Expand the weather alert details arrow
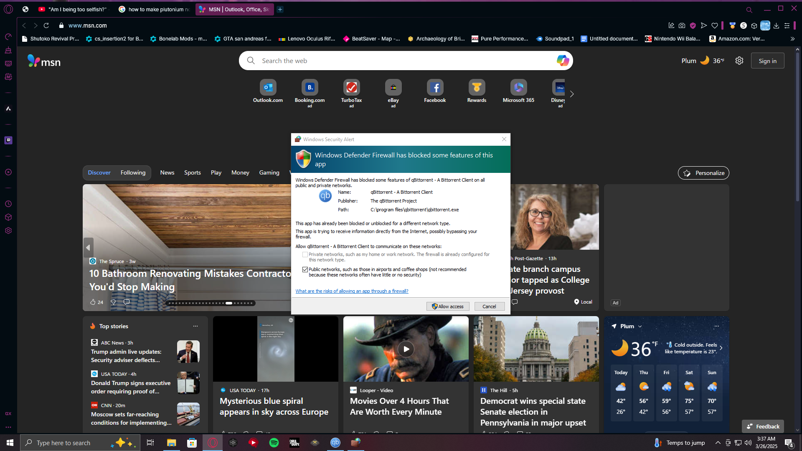The width and height of the screenshot is (802, 451). coord(721,347)
